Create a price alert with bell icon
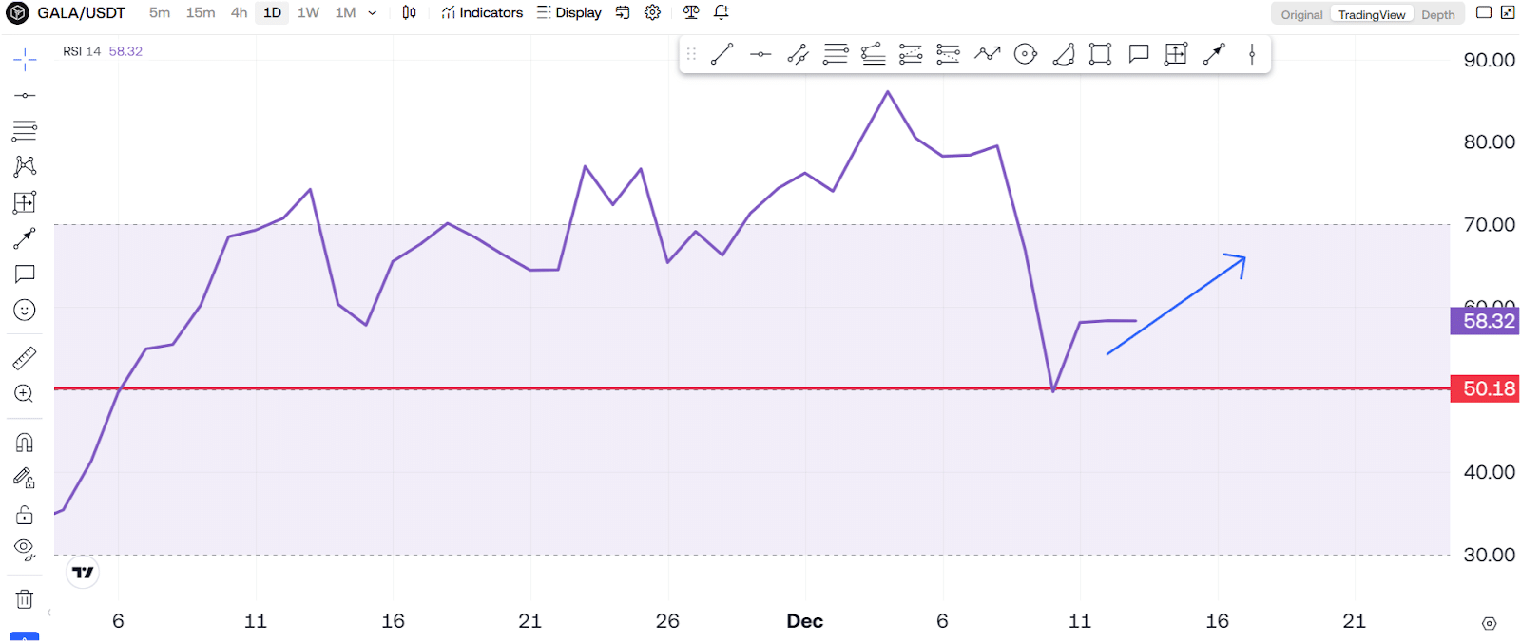Image resolution: width=1521 pixels, height=642 pixels. (x=722, y=13)
